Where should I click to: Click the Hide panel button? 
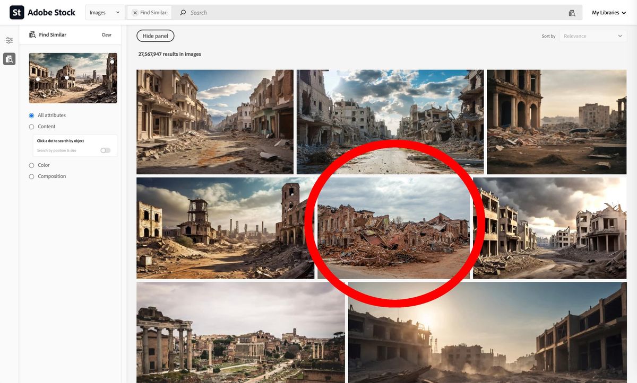155,35
